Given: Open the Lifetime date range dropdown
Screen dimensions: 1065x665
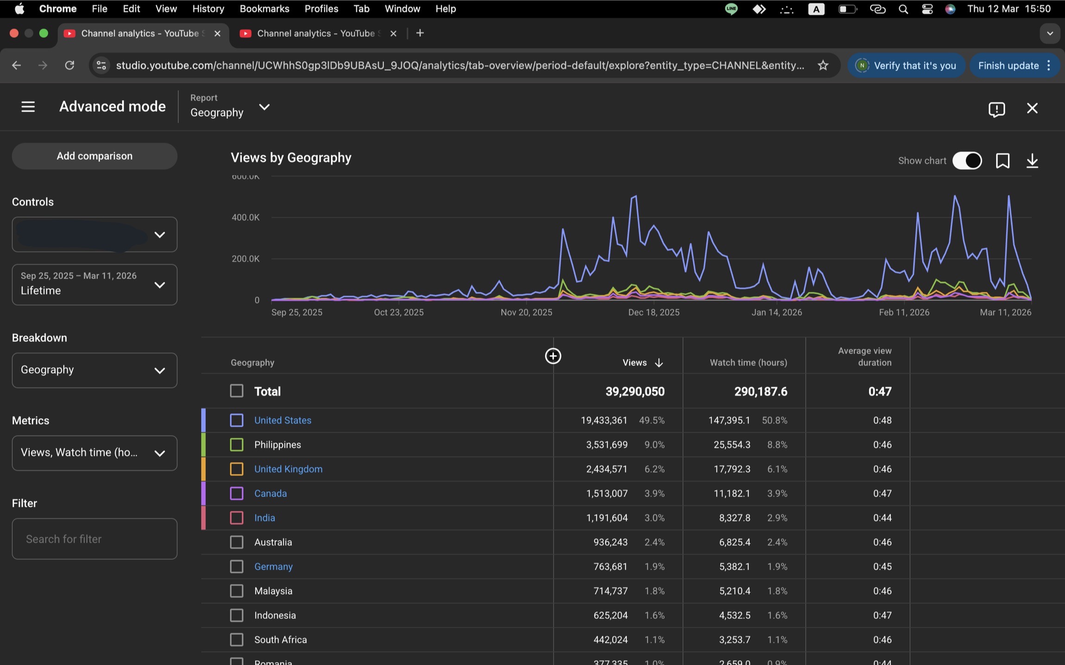Looking at the screenshot, I should (94, 284).
